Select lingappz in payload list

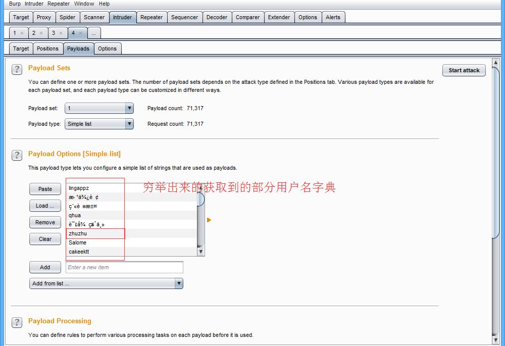click(132, 188)
